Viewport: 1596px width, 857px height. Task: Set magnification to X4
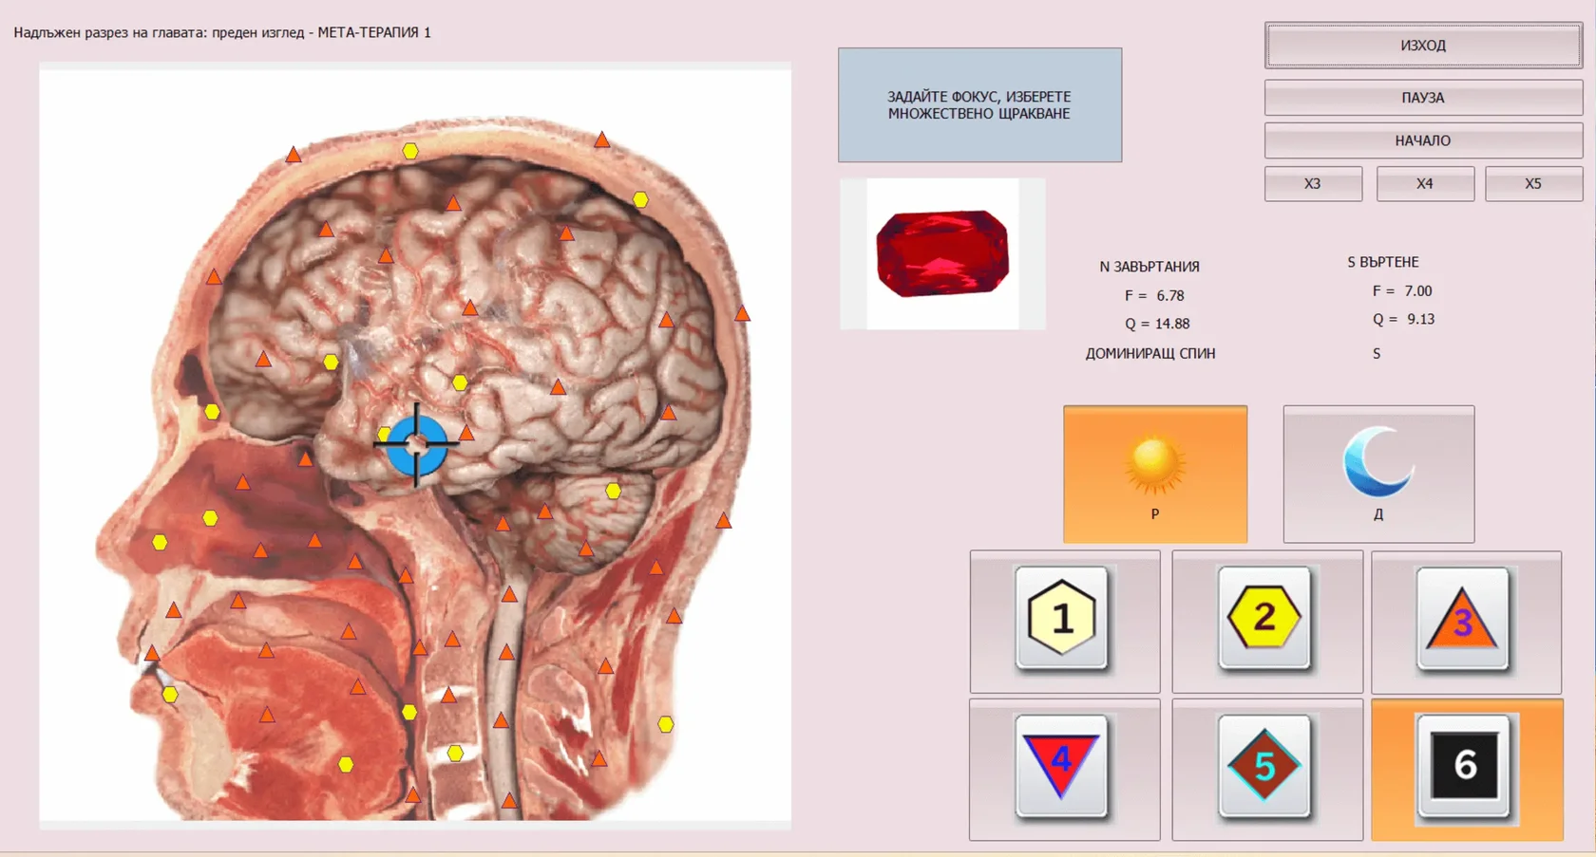1425,184
